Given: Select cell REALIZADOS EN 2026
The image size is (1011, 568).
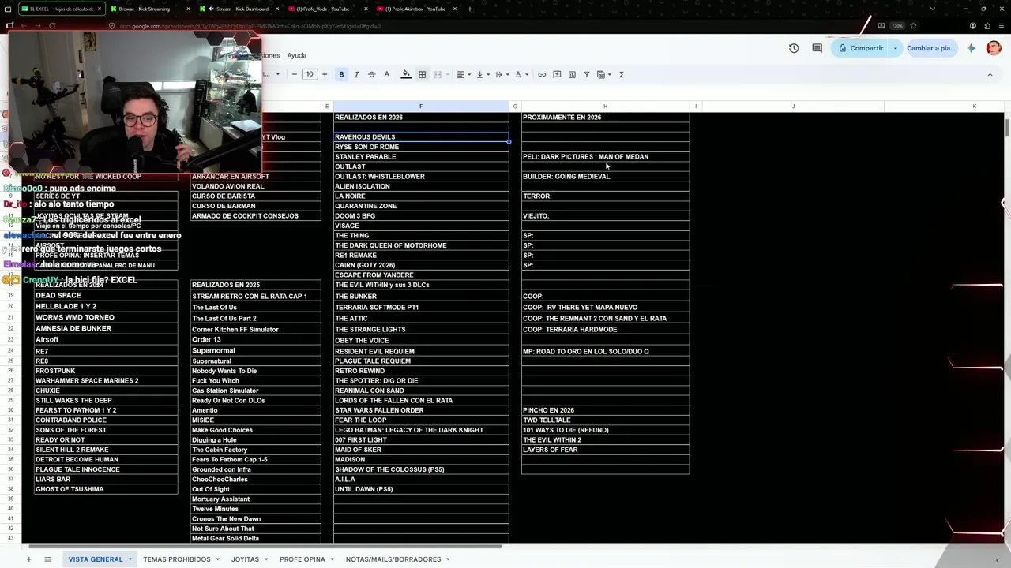Looking at the screenshot, I should click(x=421, y=118).
